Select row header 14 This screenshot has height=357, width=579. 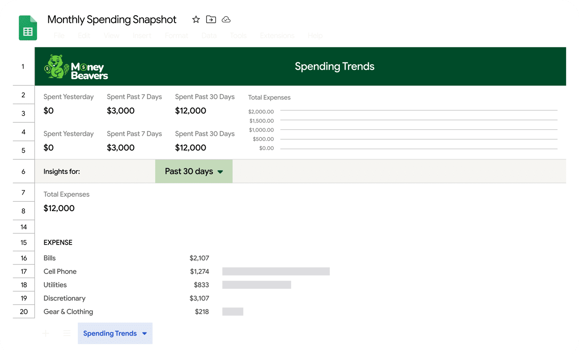click(x=23, y=227)
